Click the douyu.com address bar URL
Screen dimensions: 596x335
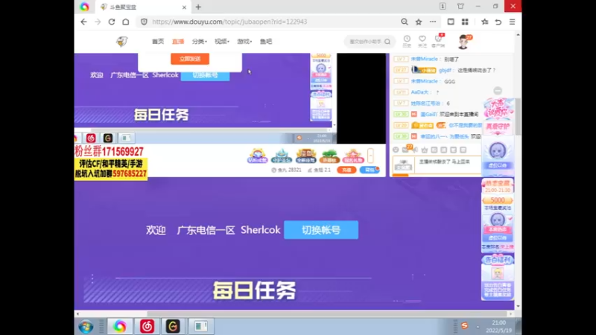[229, 22]
